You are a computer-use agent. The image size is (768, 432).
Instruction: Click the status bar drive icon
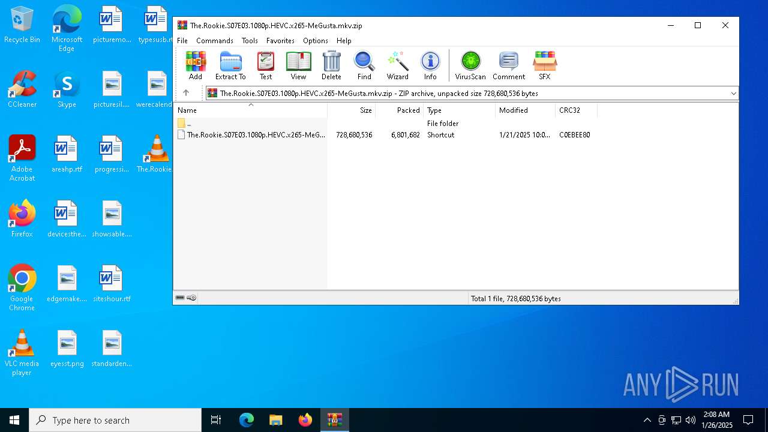coord(180,298)
